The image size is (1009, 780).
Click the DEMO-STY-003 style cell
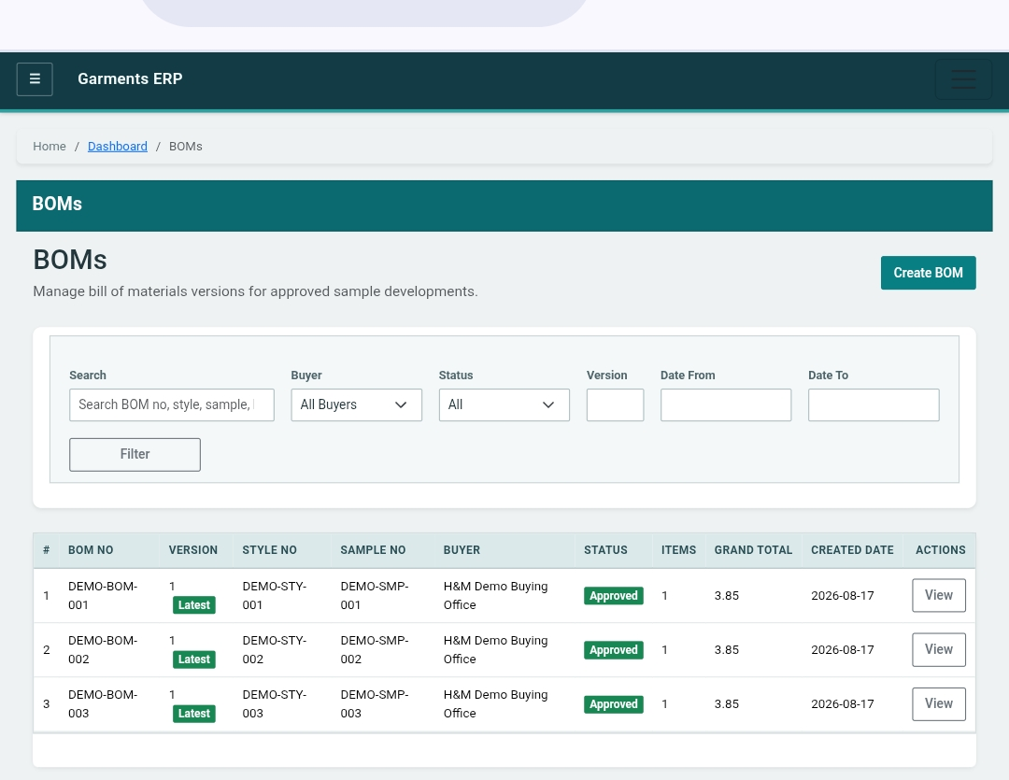coord(274,703)
